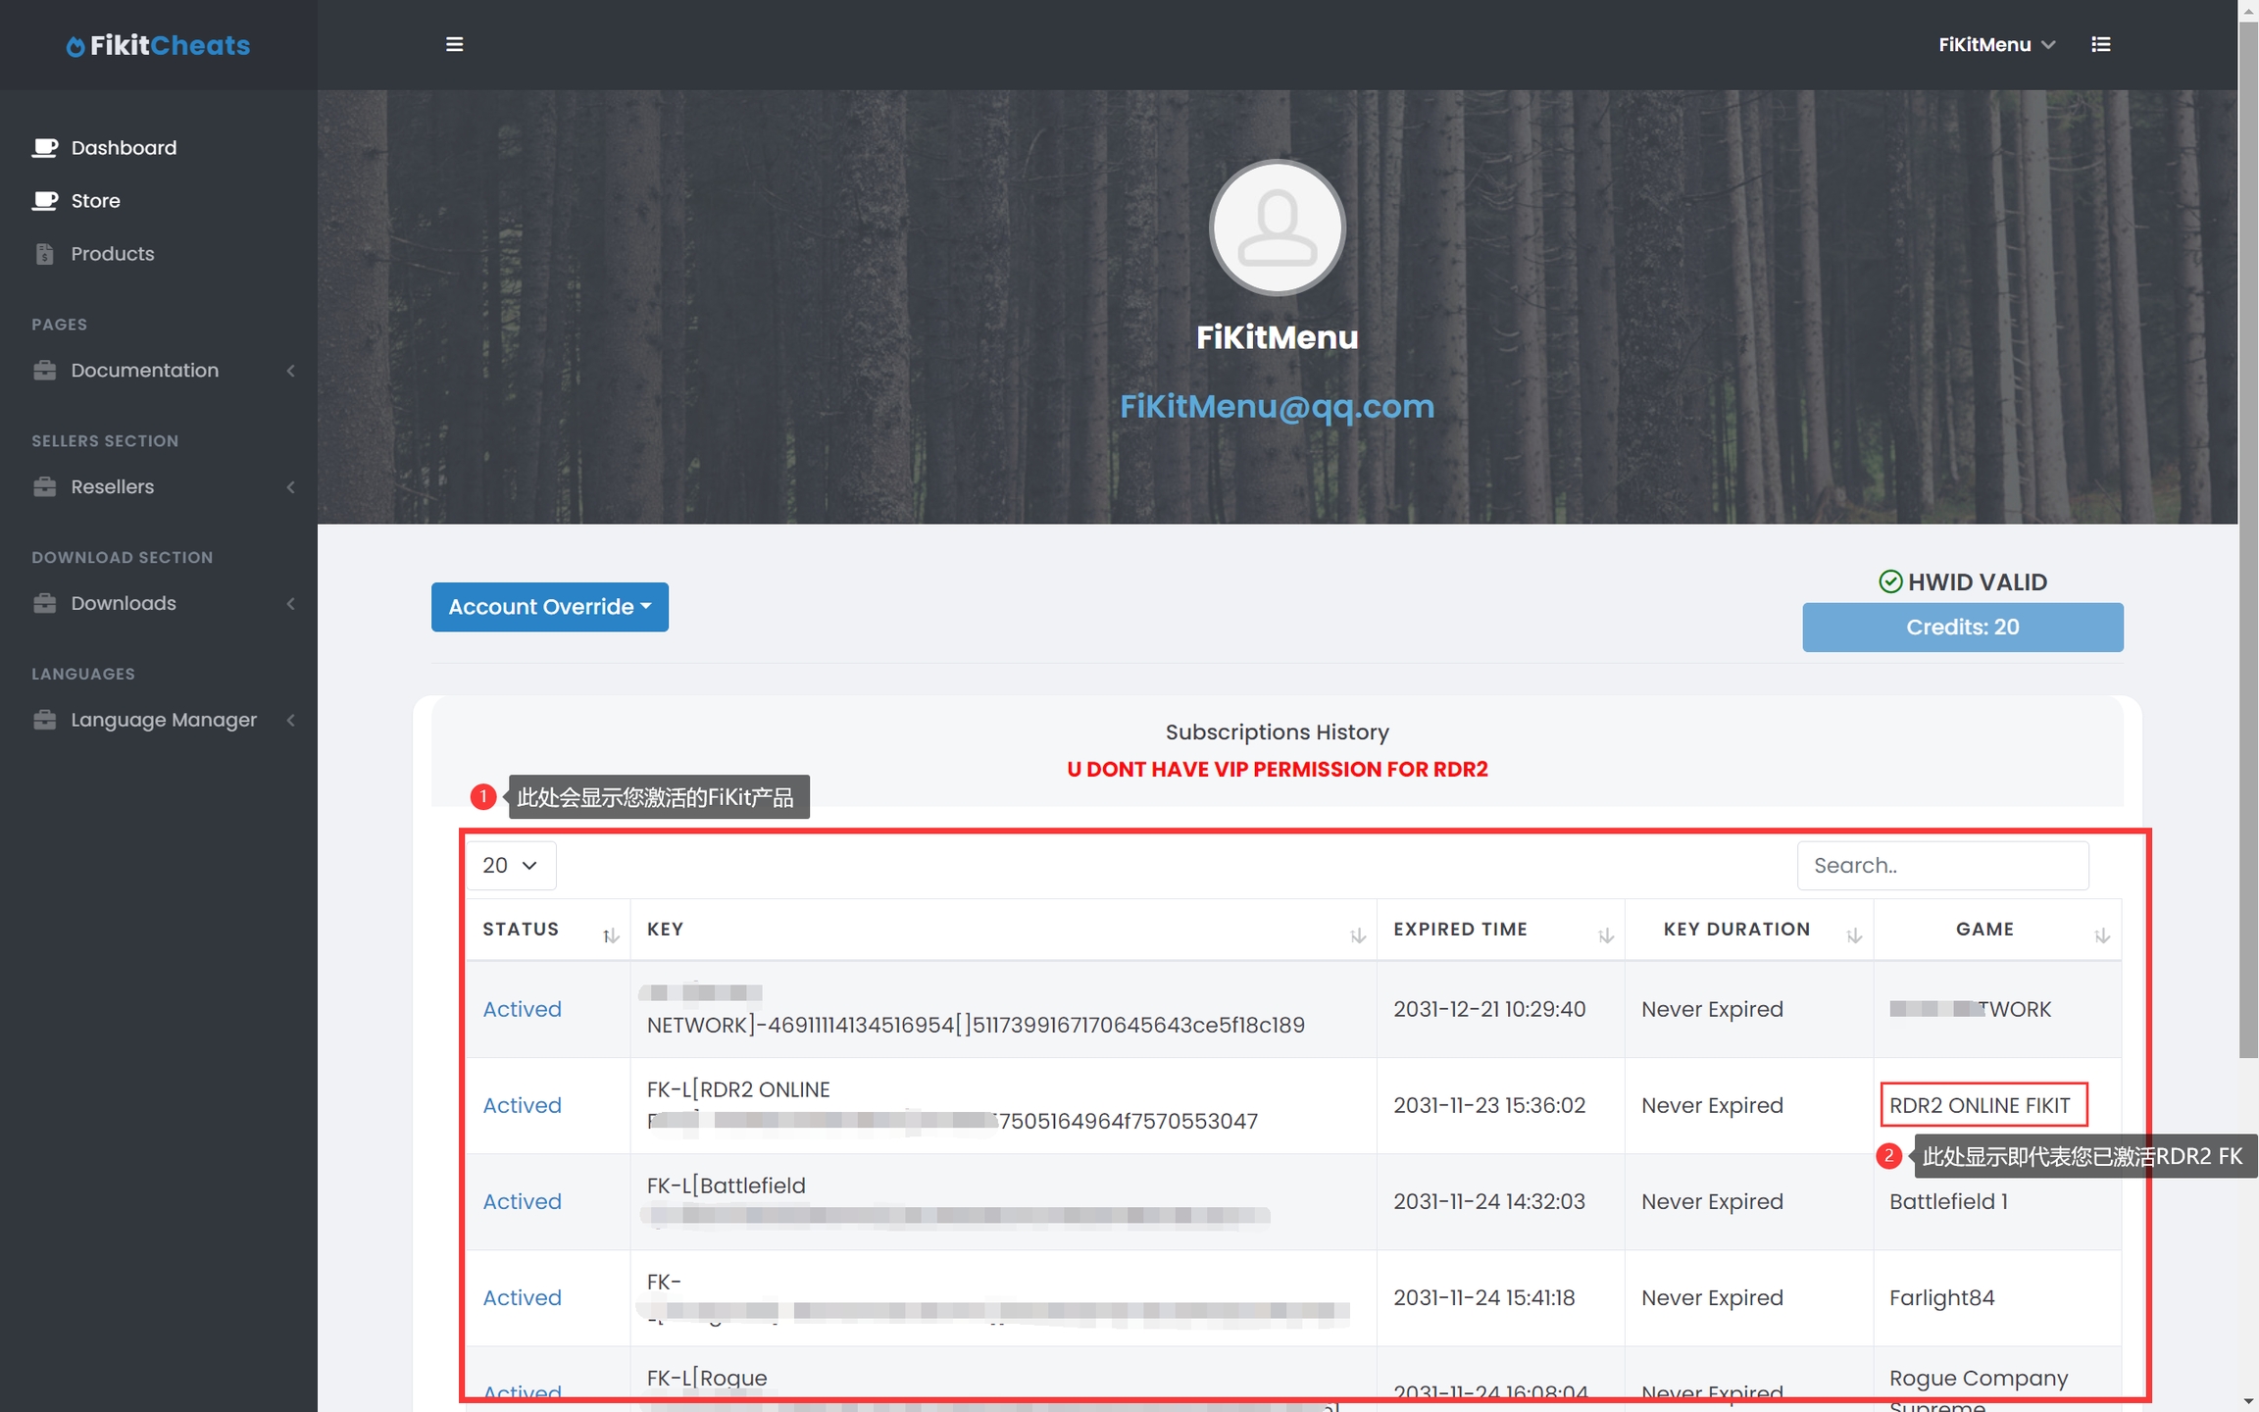The height and width of the screenshot is (1412, 2259).
Task: Sort table by Status column arrow
Action: 611,934
